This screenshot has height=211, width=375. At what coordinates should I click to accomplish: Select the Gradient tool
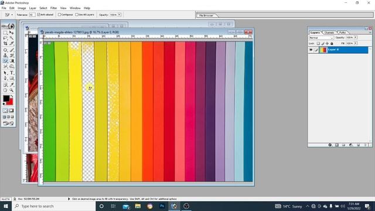pyautogui.click(x=11, y=61)
